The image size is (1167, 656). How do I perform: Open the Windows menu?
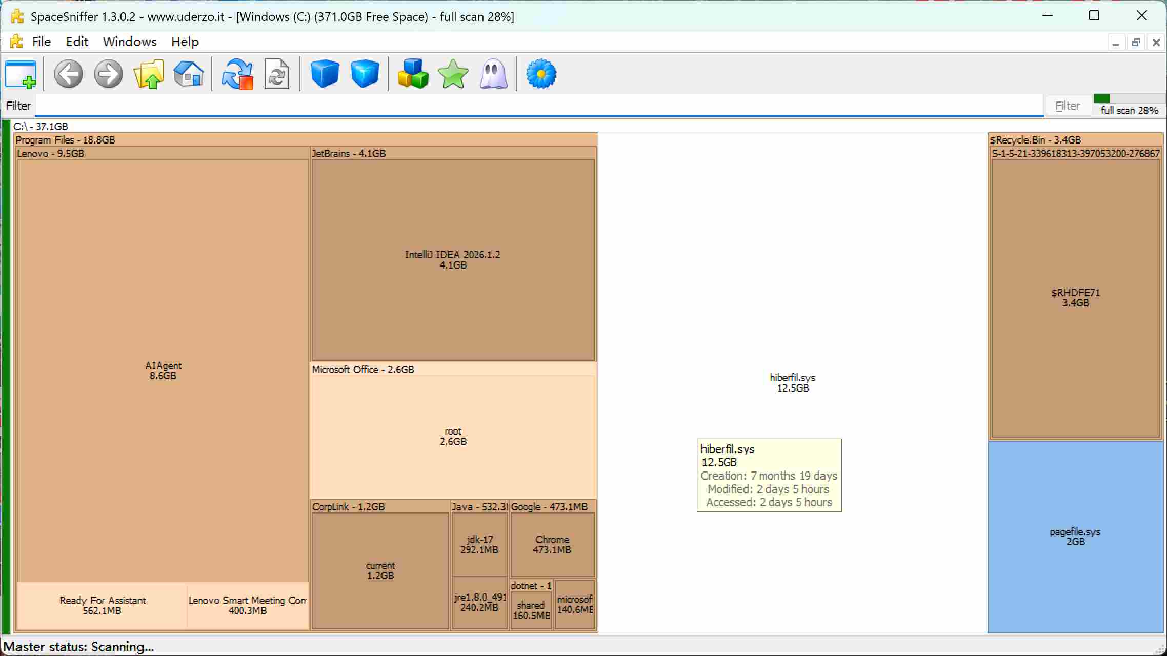tap(129, 42)
